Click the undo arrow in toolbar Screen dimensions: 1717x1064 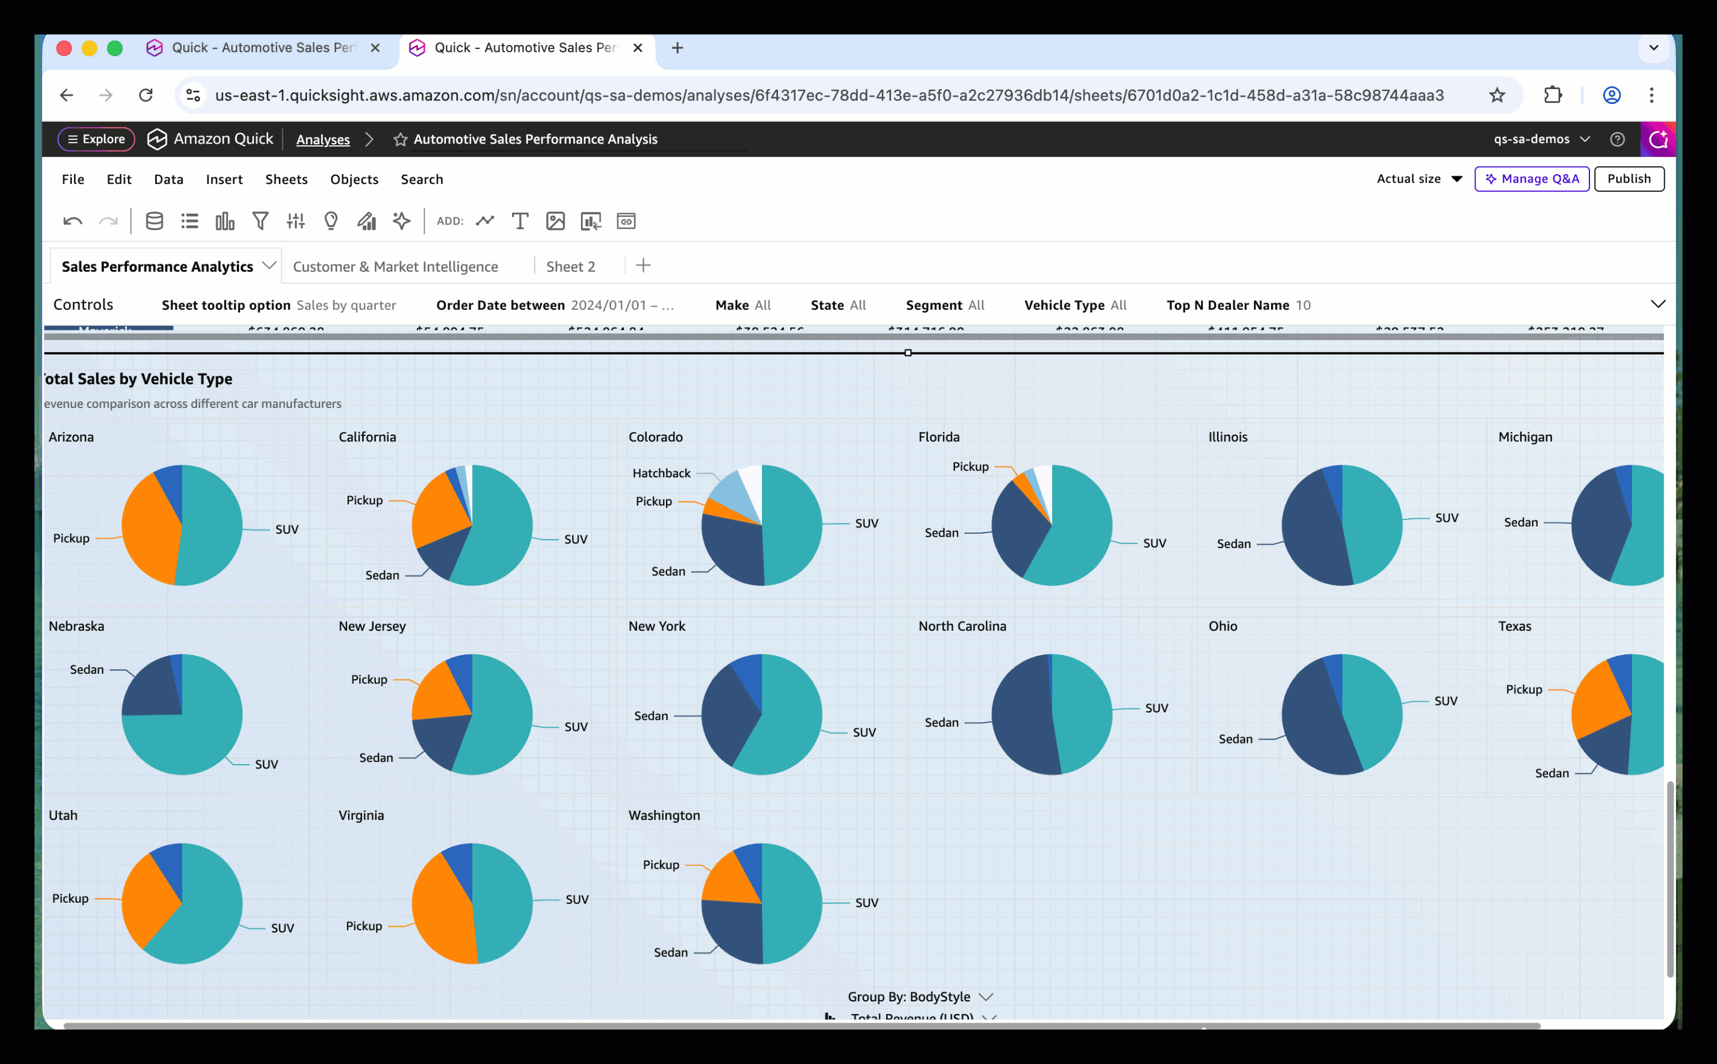(x=72, y=222)
